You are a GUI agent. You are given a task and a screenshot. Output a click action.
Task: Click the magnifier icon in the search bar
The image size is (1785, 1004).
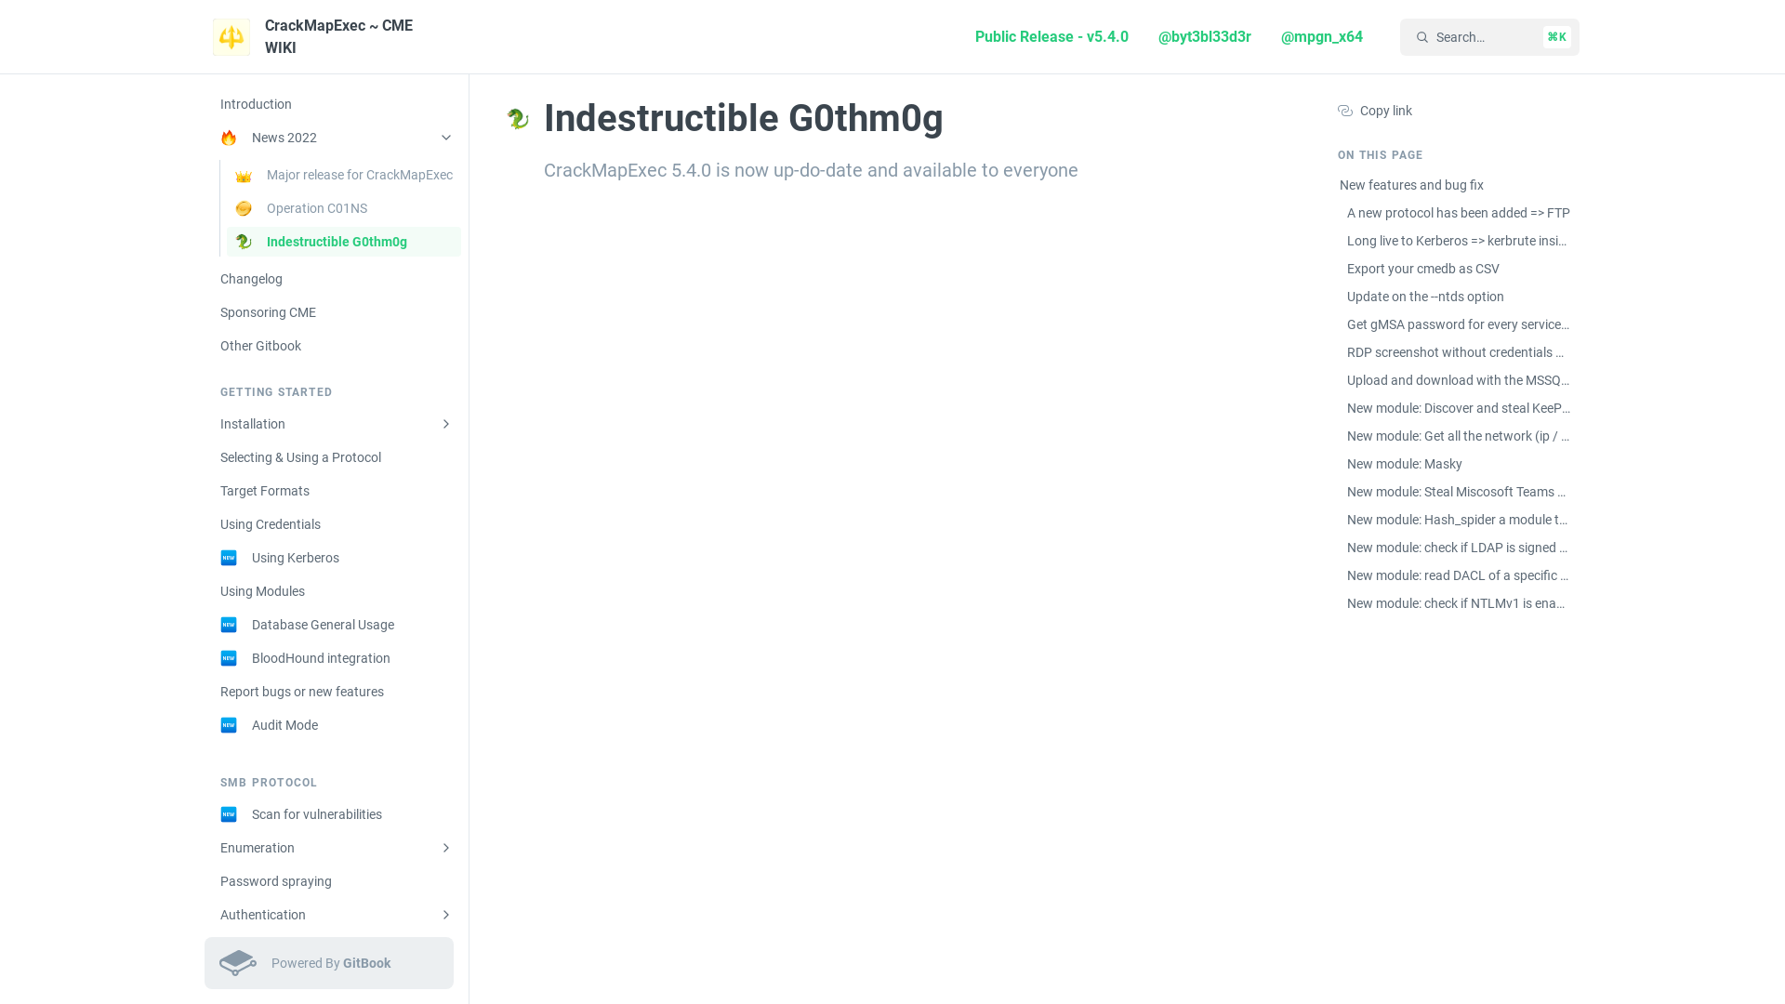coord(1422,37)
